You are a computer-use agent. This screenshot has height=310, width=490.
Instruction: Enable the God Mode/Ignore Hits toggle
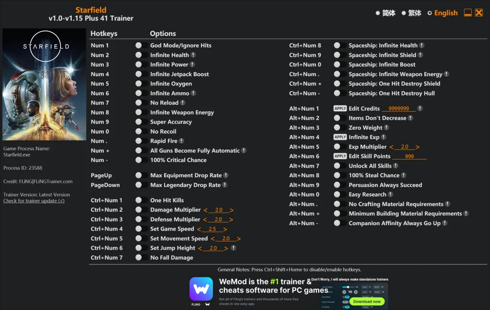point(141,45)
